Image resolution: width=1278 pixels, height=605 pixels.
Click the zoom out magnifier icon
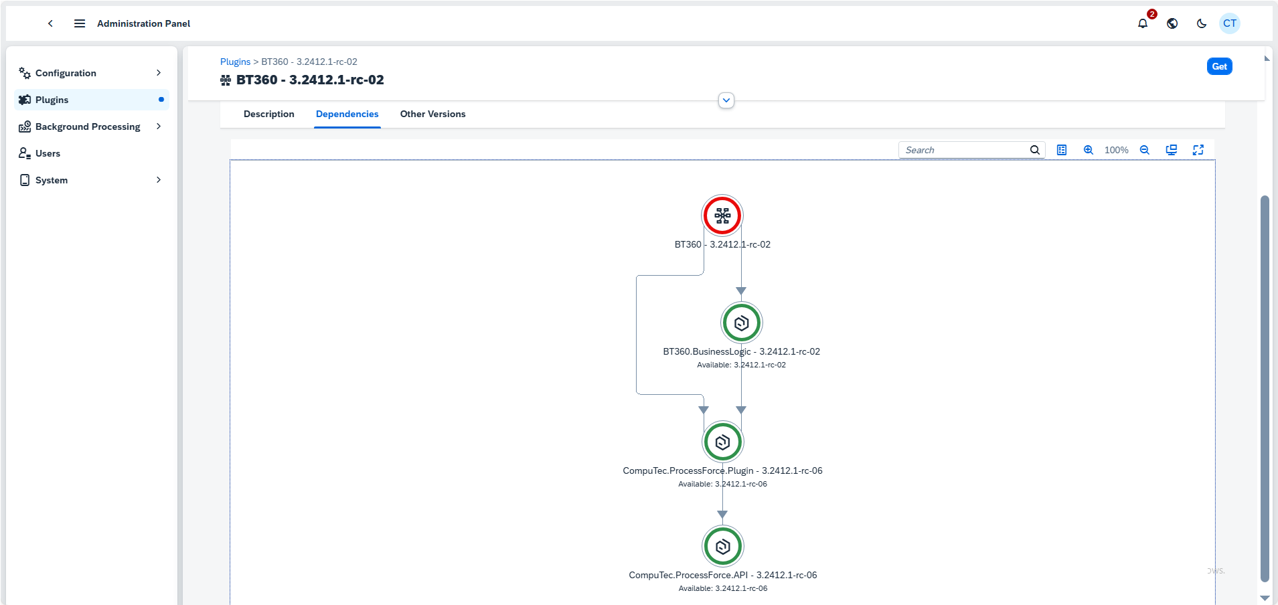pyautogui.click(x=1145, y=150)
